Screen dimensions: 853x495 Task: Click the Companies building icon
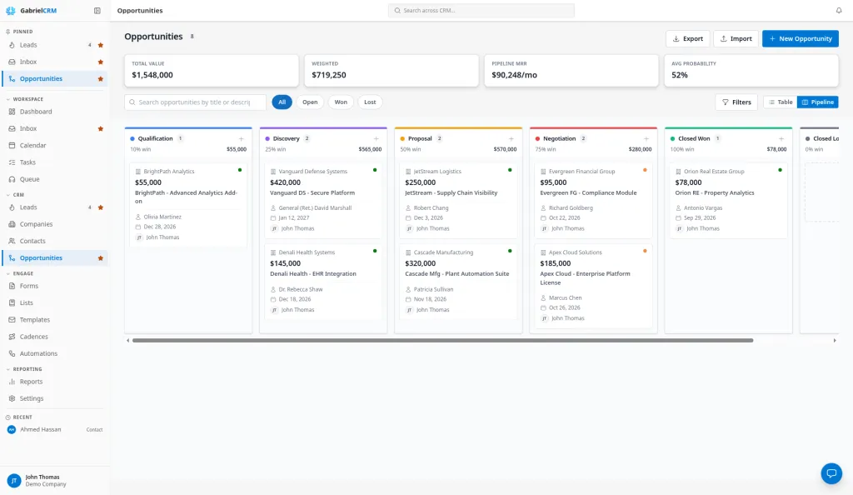(x=12, y=224)
